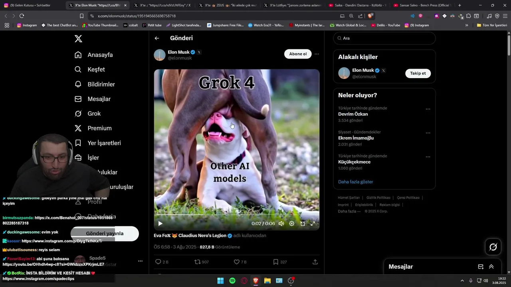Open post options three-dot menu
Screen dimensions: 511x287
pos(317,54)
